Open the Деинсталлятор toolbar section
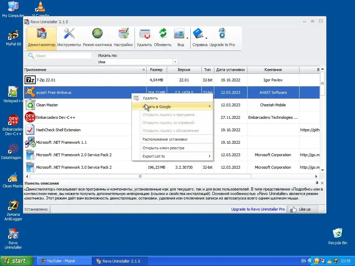The width and height of the screenshot is (355, 266). click(42, 38)
